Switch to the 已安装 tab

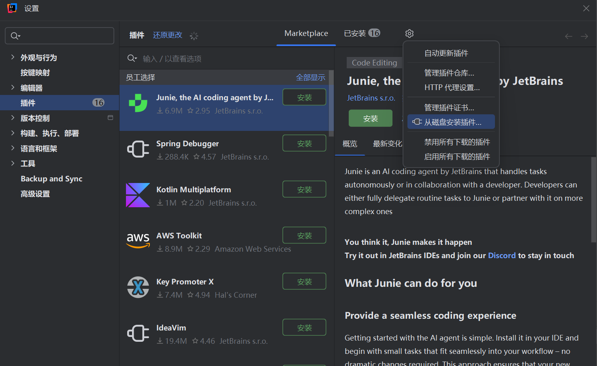[x=362, y=34]
